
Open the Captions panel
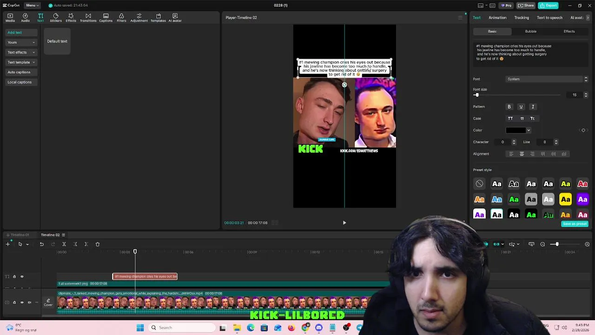coord(106,18)
